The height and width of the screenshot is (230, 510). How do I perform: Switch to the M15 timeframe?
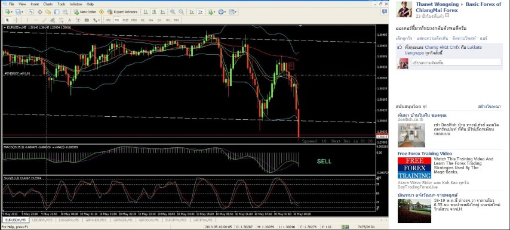pos(125,20)
